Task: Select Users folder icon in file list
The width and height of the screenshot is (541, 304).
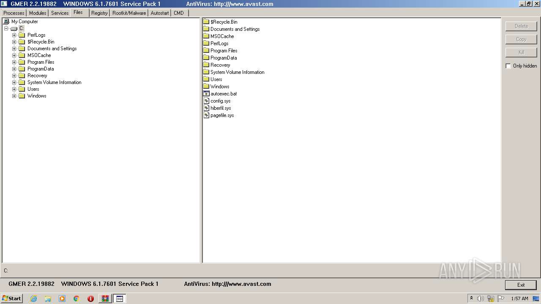Action: 206,79
